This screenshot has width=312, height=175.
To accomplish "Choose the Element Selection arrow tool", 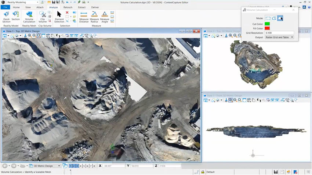I will click(59, 17).
